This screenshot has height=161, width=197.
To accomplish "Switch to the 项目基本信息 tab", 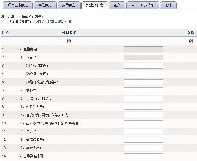I will [x=18, y=5].
